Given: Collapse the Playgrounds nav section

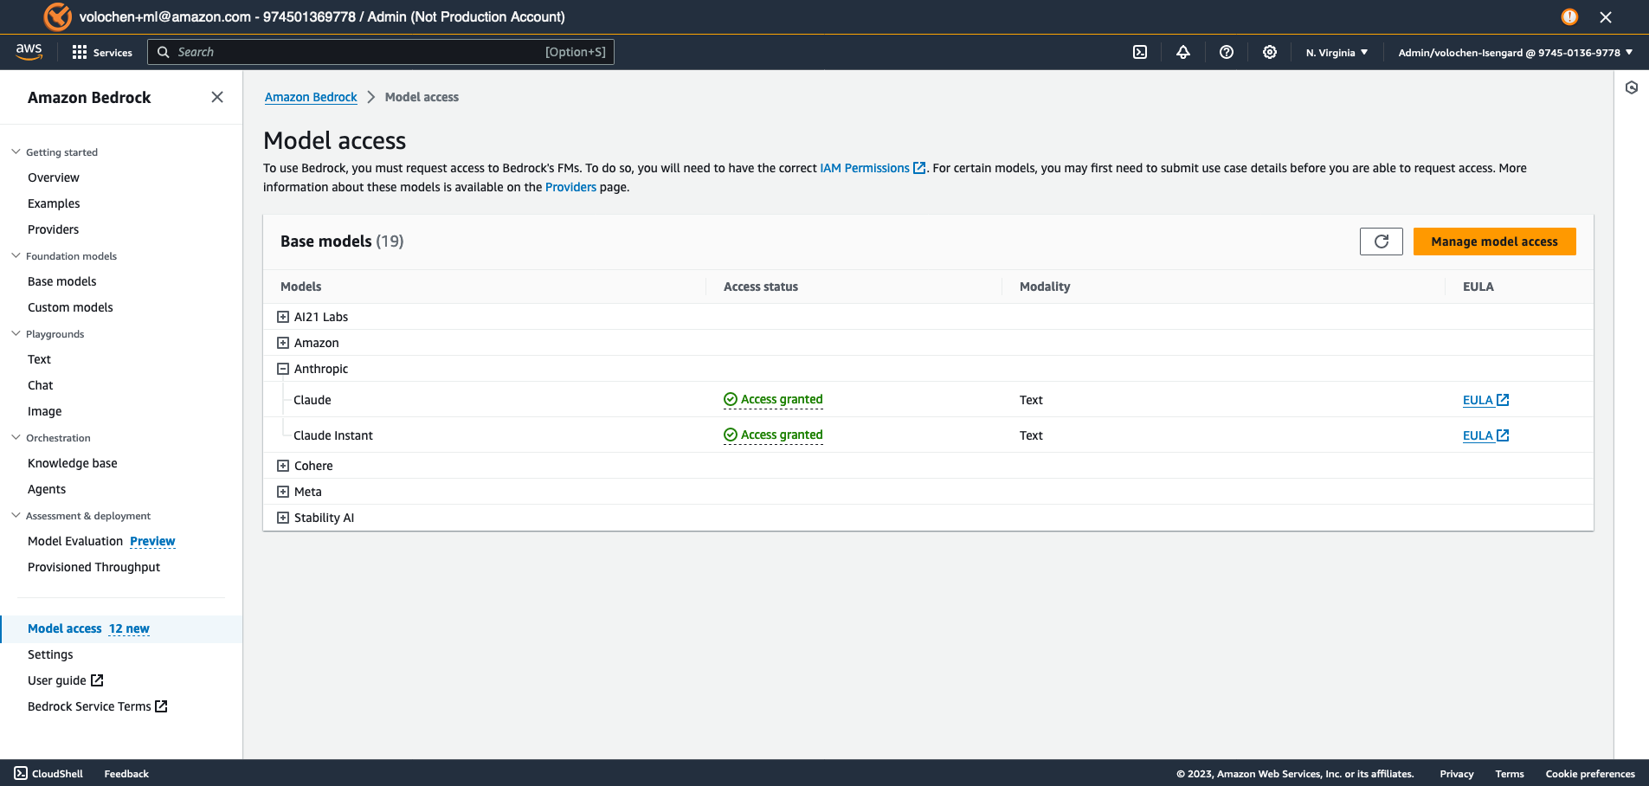Looking at the screenshot, I should pos(16,333).
